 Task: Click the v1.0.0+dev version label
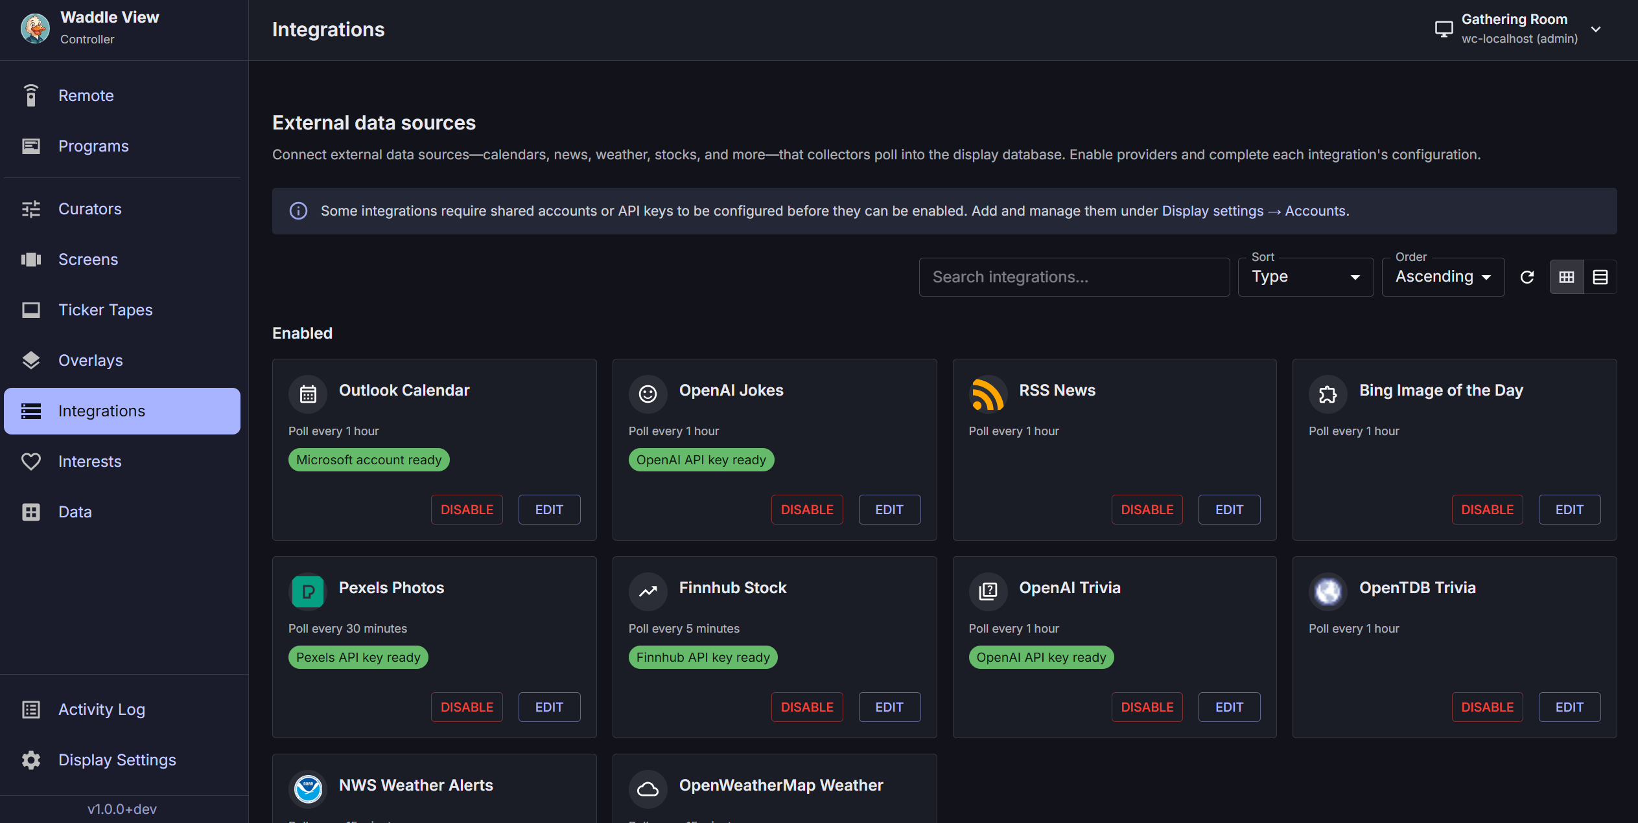pos(122,809)
